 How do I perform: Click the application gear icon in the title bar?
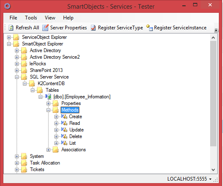click(x=7, y=6)
